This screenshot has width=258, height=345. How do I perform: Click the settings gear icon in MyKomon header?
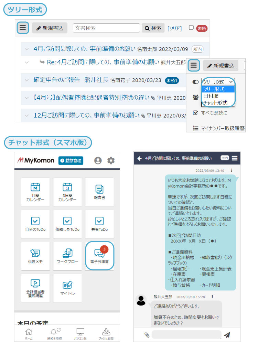[x=111, y=160]
